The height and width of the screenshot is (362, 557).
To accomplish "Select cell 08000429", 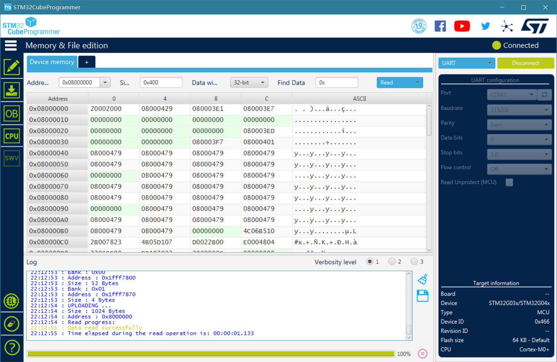I will [165, 109].
